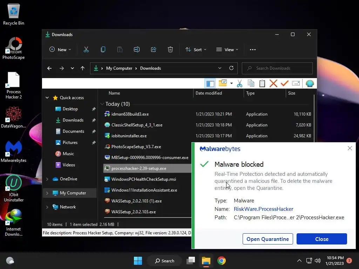The width and height of the screenshot is (359, 269).
Task: Open RiskWare.ProcessHacker link
Action: pyautogui.click(x=264, y=209)
